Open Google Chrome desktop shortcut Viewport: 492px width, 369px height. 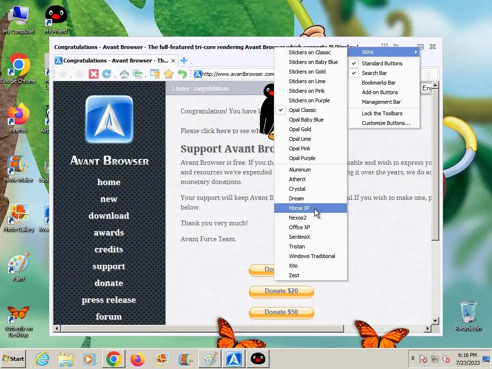click(x=18, y=68)
